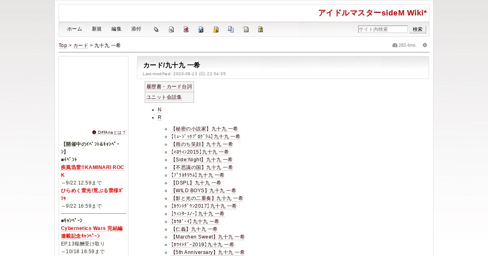Click the gear settings icon near load time
This screenshot has width=488, height=256.
click(425, 45)
